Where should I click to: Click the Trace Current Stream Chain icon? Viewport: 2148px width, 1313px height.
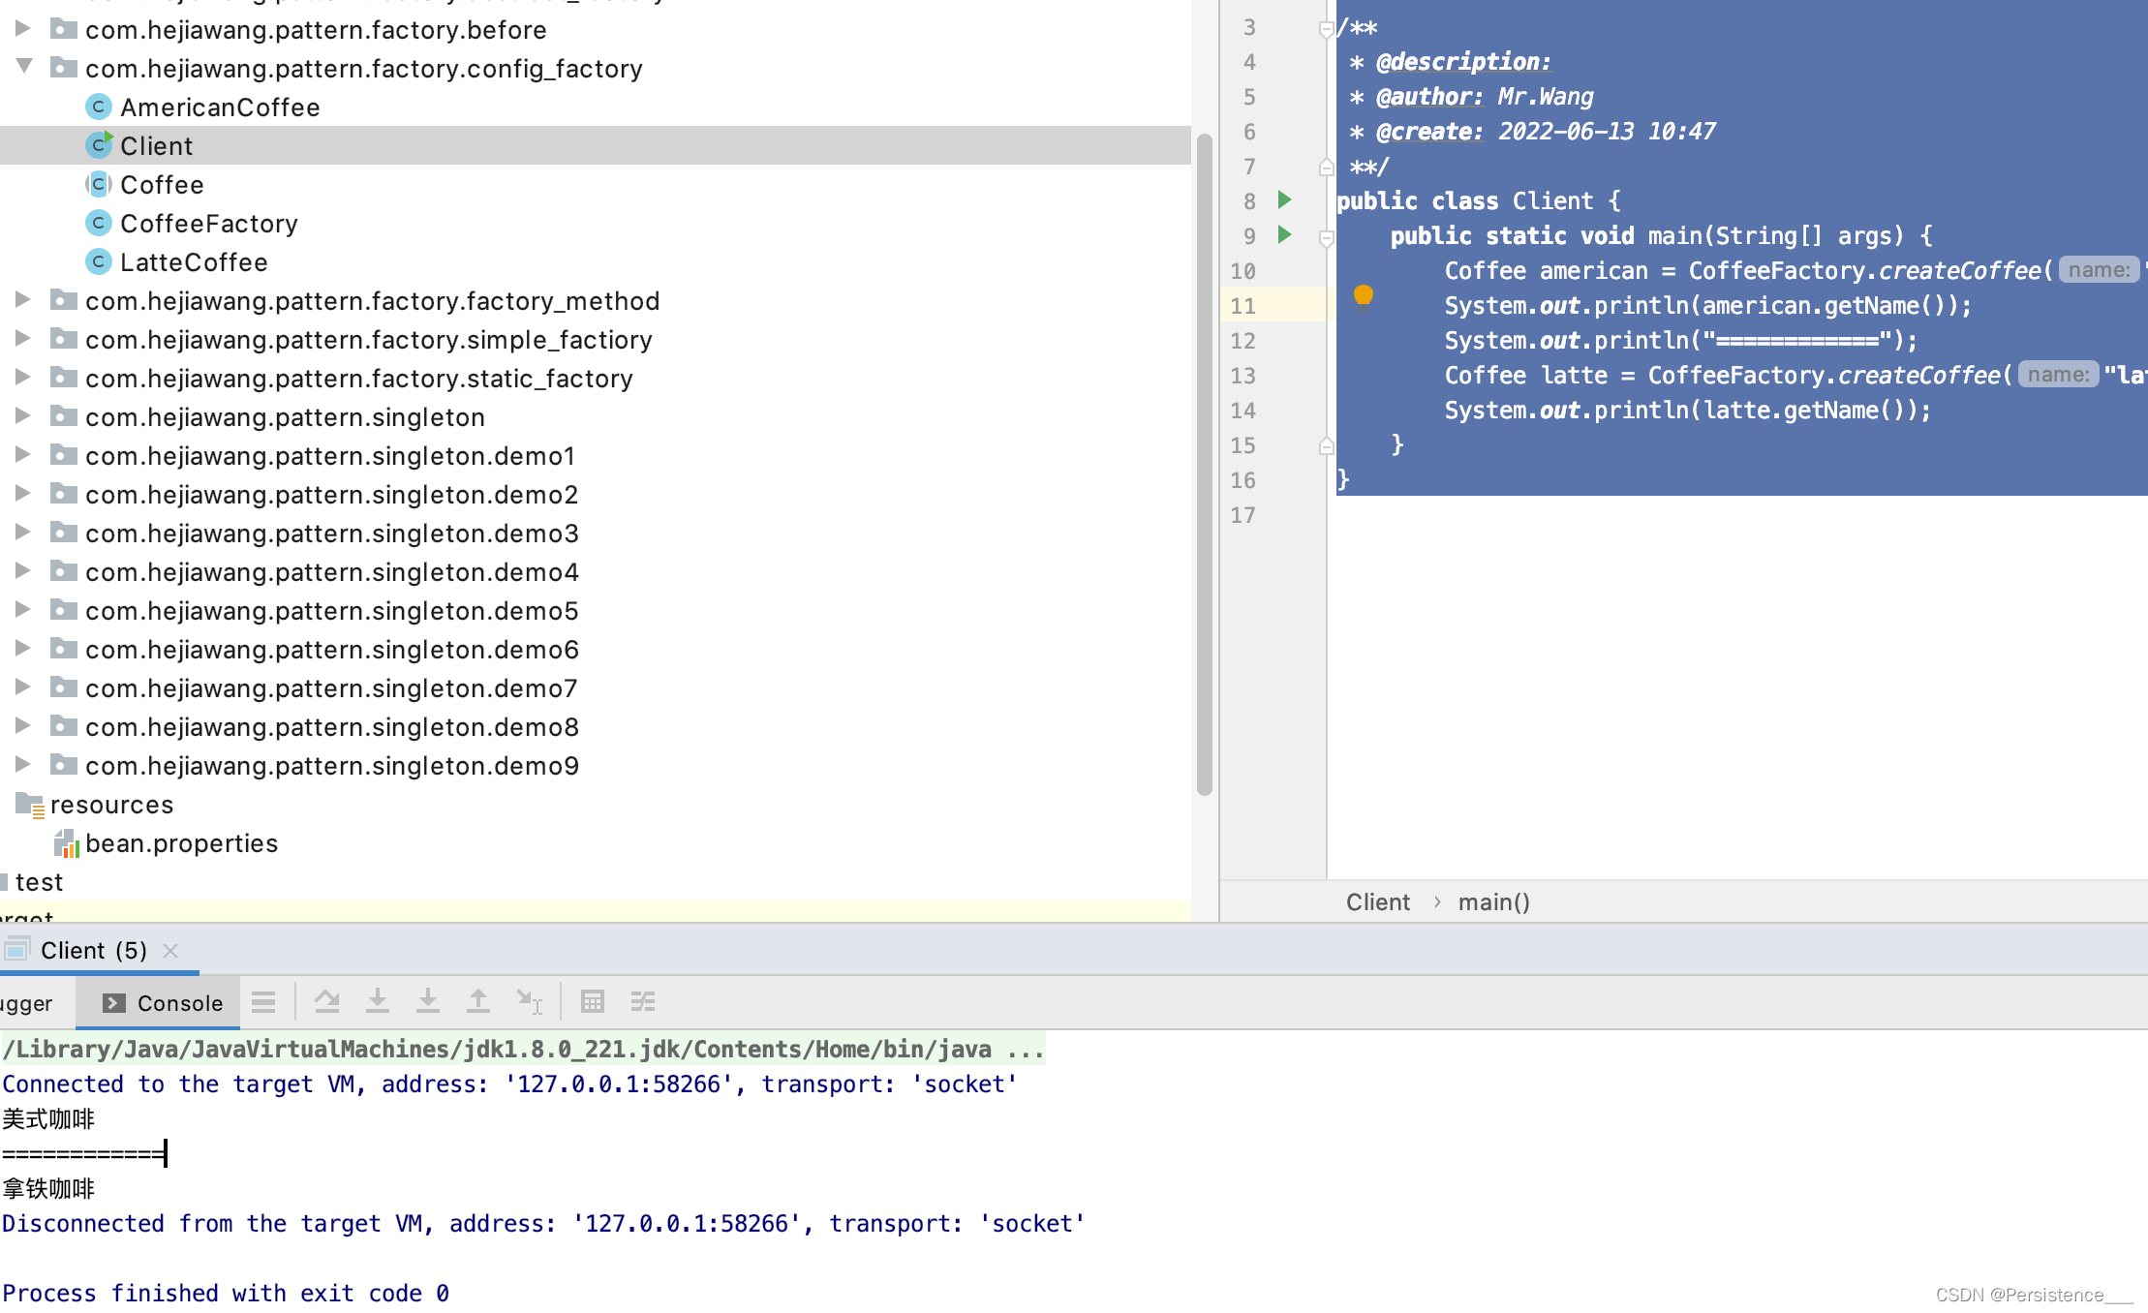[x=643, y=1002]
